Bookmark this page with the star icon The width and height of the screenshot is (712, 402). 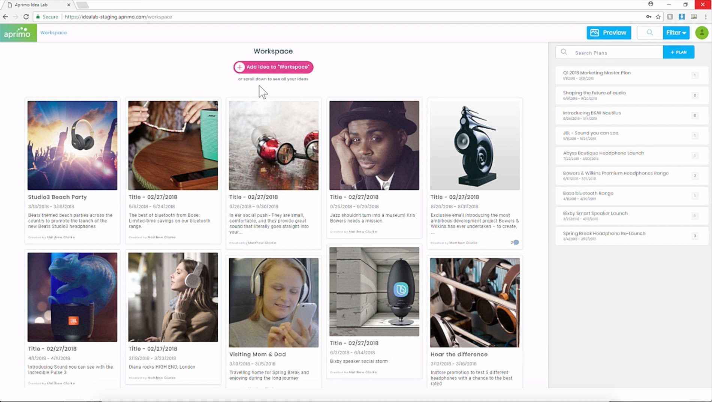point(658,16)
